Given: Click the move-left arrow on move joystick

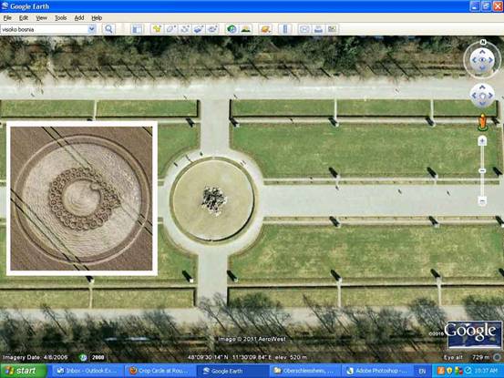Looking at the screenshot, I should coord(474,96).
